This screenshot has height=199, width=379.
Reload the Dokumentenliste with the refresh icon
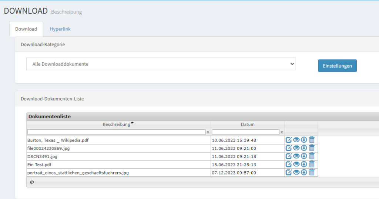coord(32,182)
